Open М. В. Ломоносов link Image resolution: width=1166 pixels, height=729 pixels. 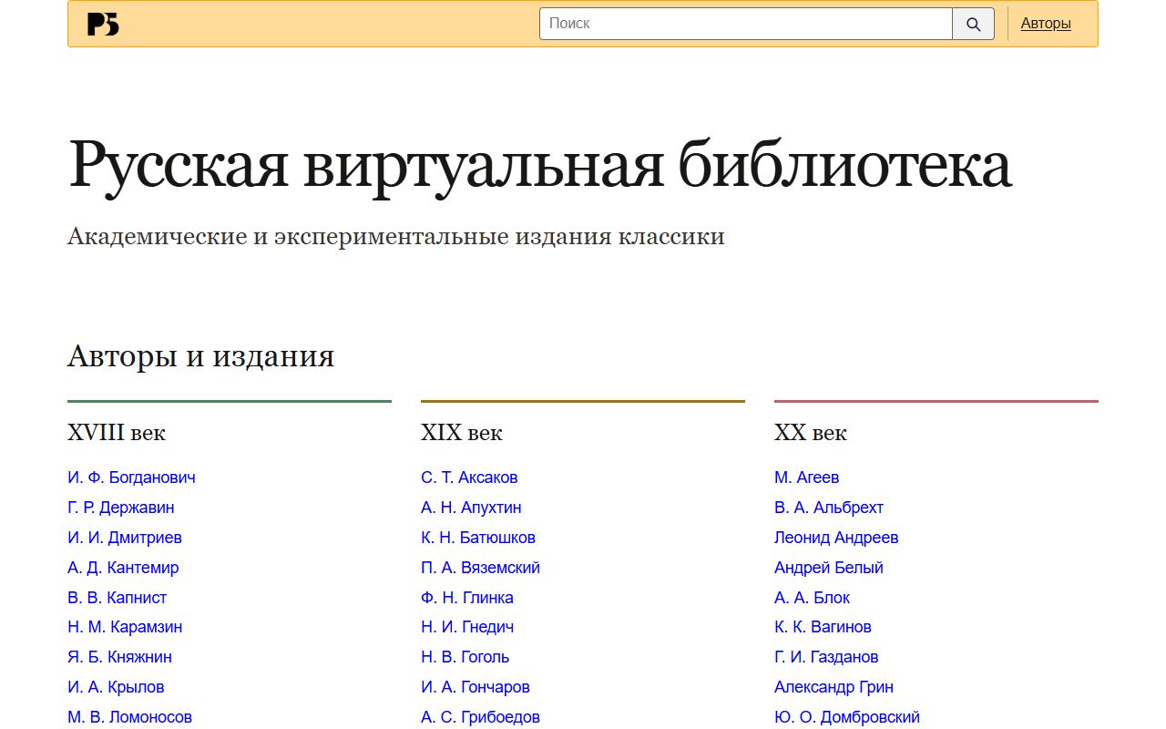click(x=129, y=717)
